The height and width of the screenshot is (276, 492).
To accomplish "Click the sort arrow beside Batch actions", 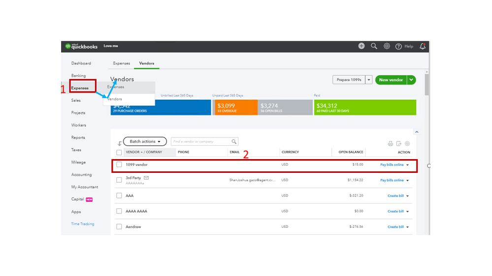I will [120, 143].
